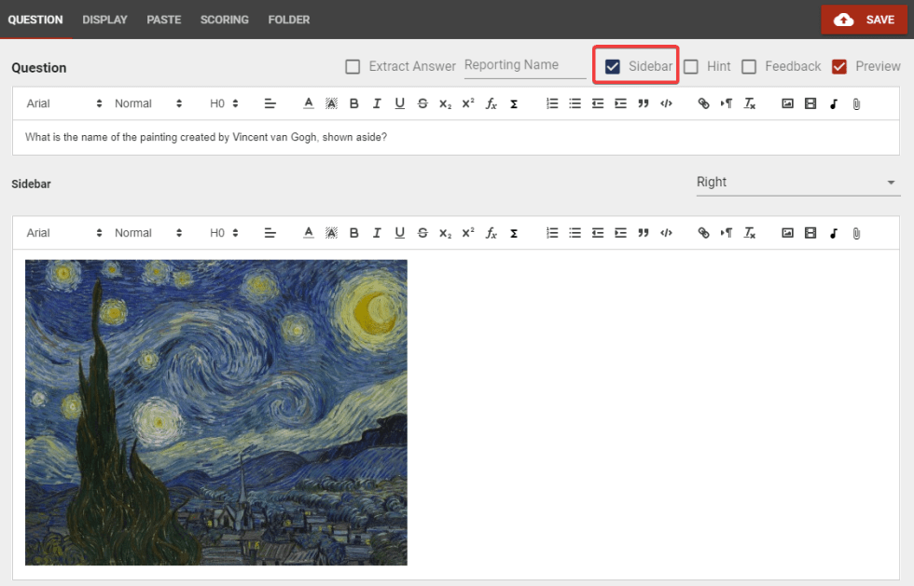Attach file in Sidebar toolbar
914x586 pixels.
[x=856, y=233]
